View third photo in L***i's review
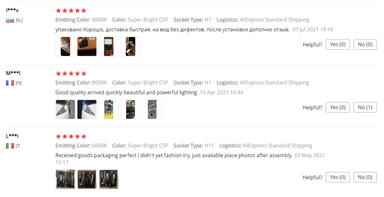 pyautogui.click(x=109, y=179)
